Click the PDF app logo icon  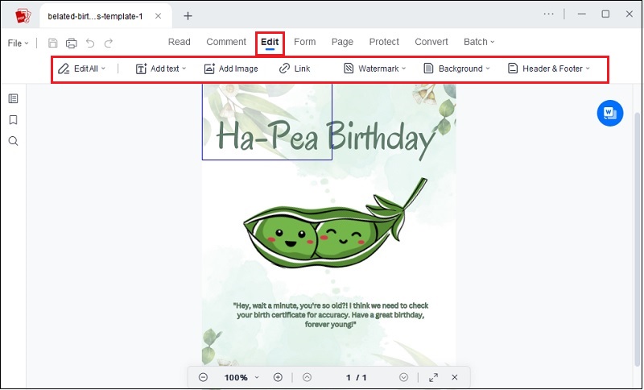click(23, 16)
